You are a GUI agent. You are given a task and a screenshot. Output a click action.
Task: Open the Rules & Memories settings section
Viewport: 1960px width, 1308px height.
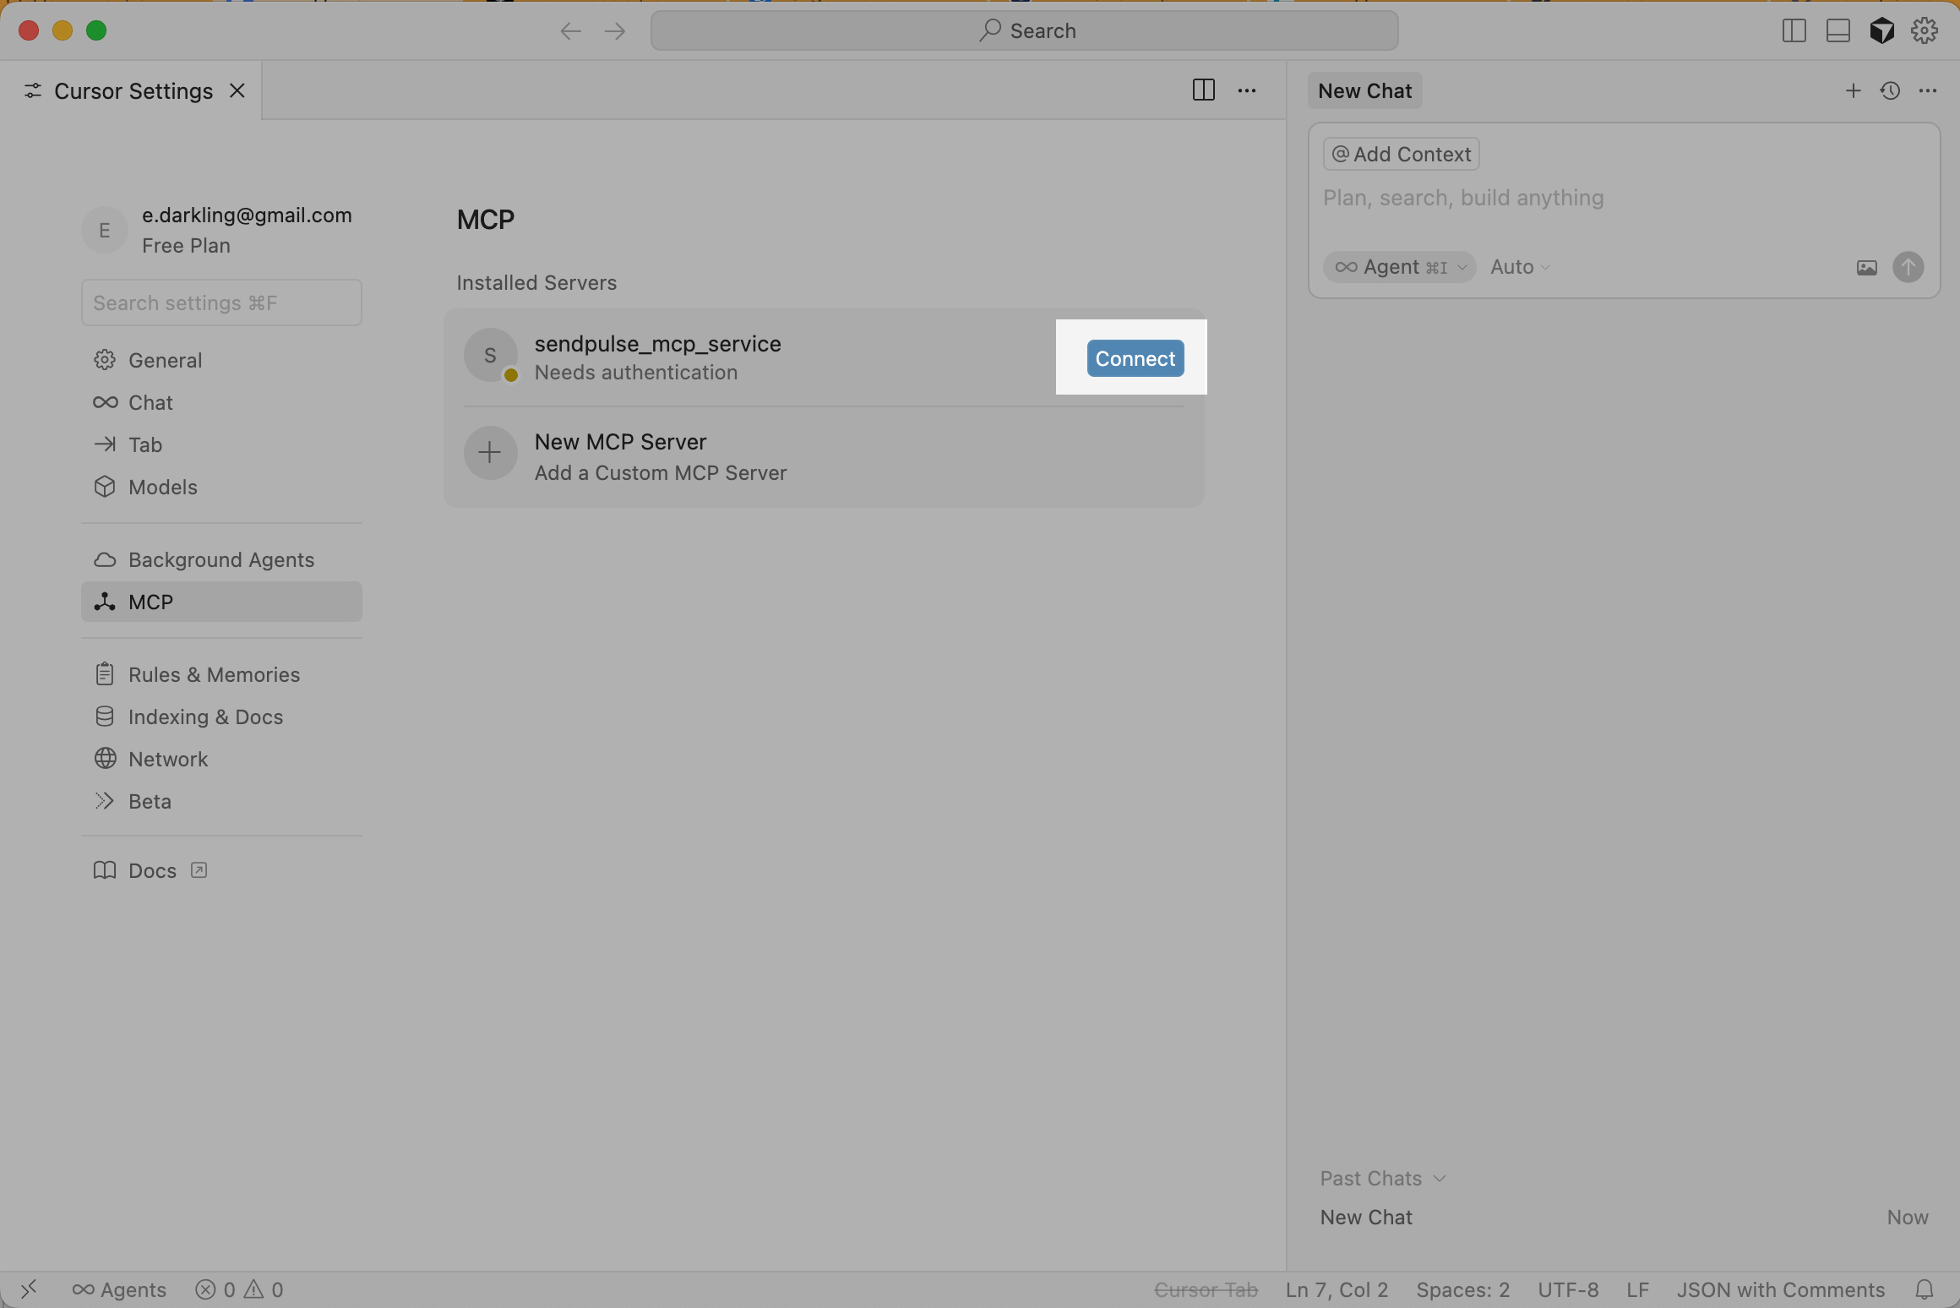(x=214, y=674)
